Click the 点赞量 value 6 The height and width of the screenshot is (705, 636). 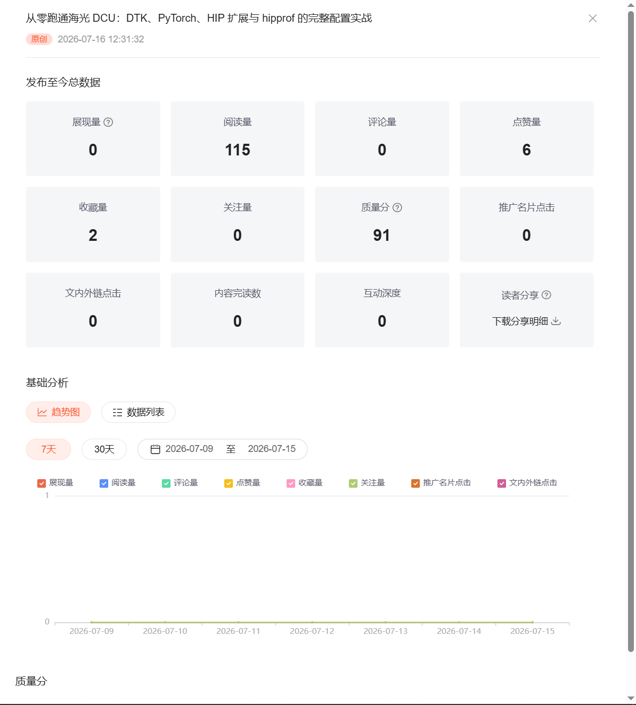(527, 150)
